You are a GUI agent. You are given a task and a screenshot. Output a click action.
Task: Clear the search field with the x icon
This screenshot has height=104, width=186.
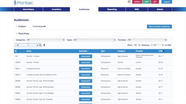(x=37, y=45)
